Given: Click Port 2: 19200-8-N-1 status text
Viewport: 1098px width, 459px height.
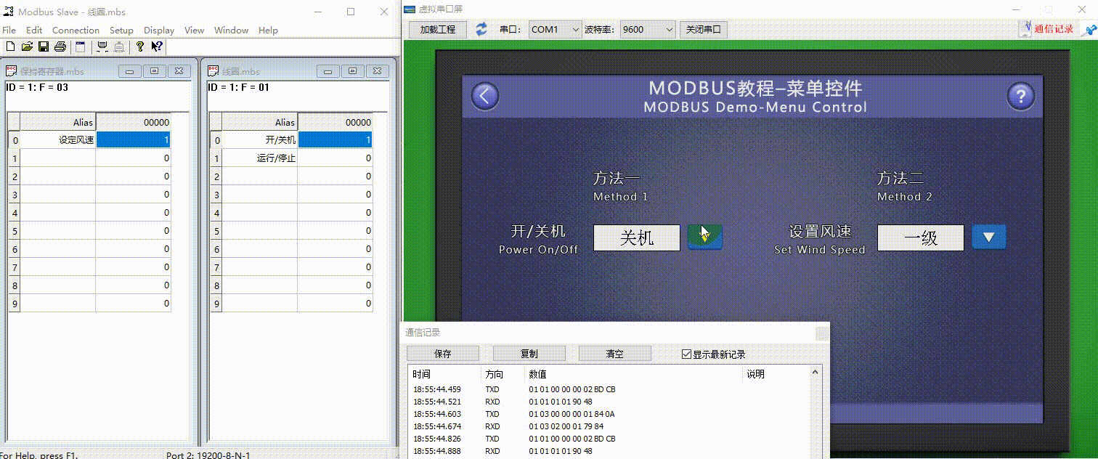Looking at the screenshot, I should click(208, 455).
